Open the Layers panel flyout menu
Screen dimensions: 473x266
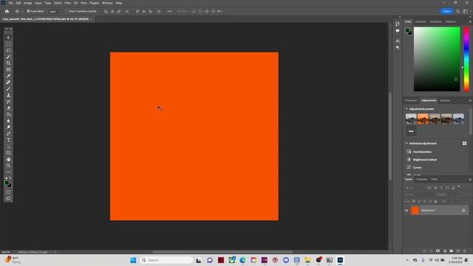pos(470,180)
